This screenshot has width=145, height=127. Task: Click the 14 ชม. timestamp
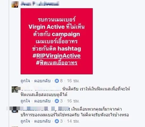(x=73, y=121)
